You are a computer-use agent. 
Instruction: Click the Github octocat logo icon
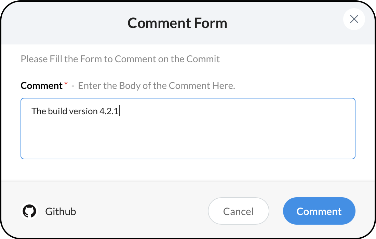click(29, 211)
